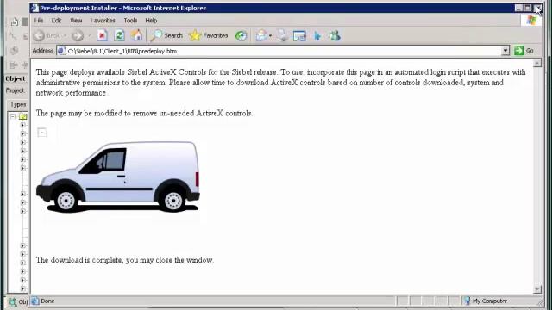Click 'The download is complete' text
Viewport: 552px width, 310px height.
124,260
